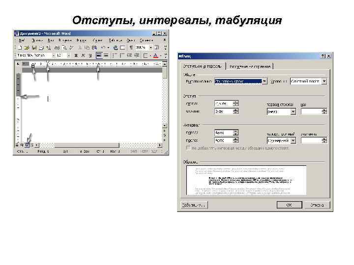The height and width of the screenshot is (265, 354).
Task: Click the left indent (слева) spinner
Action: (x=236, y=104)
